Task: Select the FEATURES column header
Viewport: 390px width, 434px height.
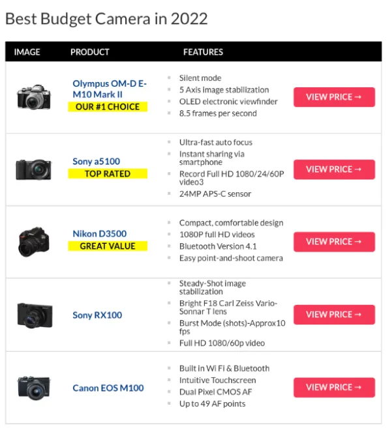Action: [x=203, y=52]
